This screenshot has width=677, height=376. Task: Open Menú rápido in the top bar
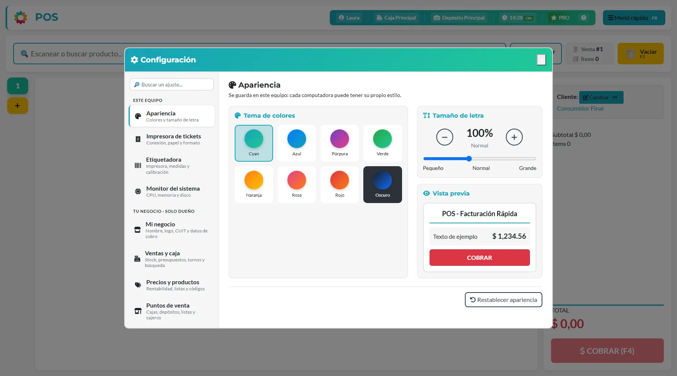click(634, 18)
